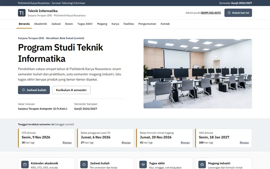Click the calendar icon beside Kalender akademik
The height and width of the screenshot is (169, 270).
click(x=25, y=165)
